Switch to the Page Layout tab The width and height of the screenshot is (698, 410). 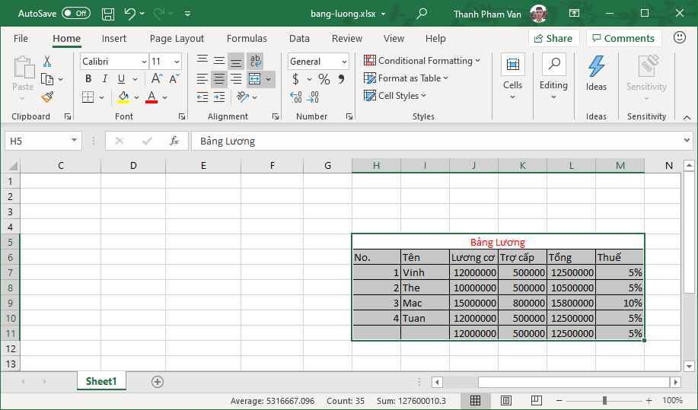pos(177,38)
